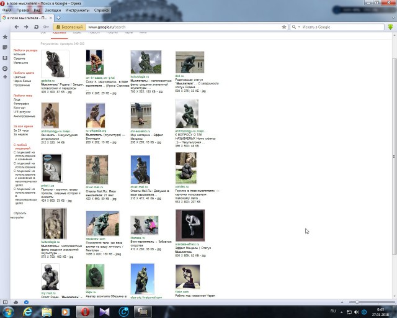Screen dimensions: 397x318
Task: Open Visual Studio from taskbar
Action: tap(104, 312)
